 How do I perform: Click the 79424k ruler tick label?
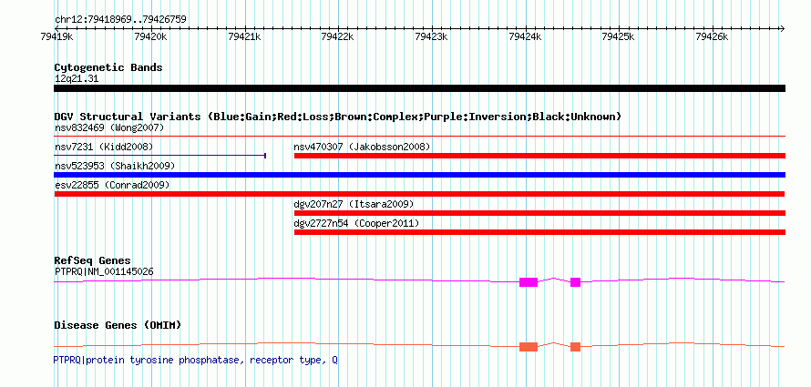526,36
